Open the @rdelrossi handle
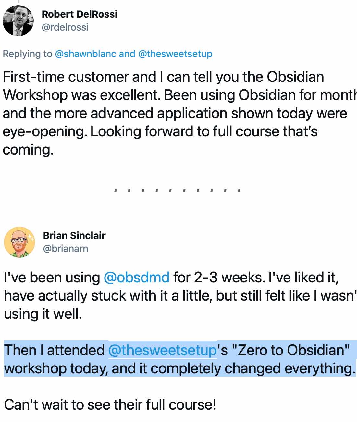 (65, 27)
